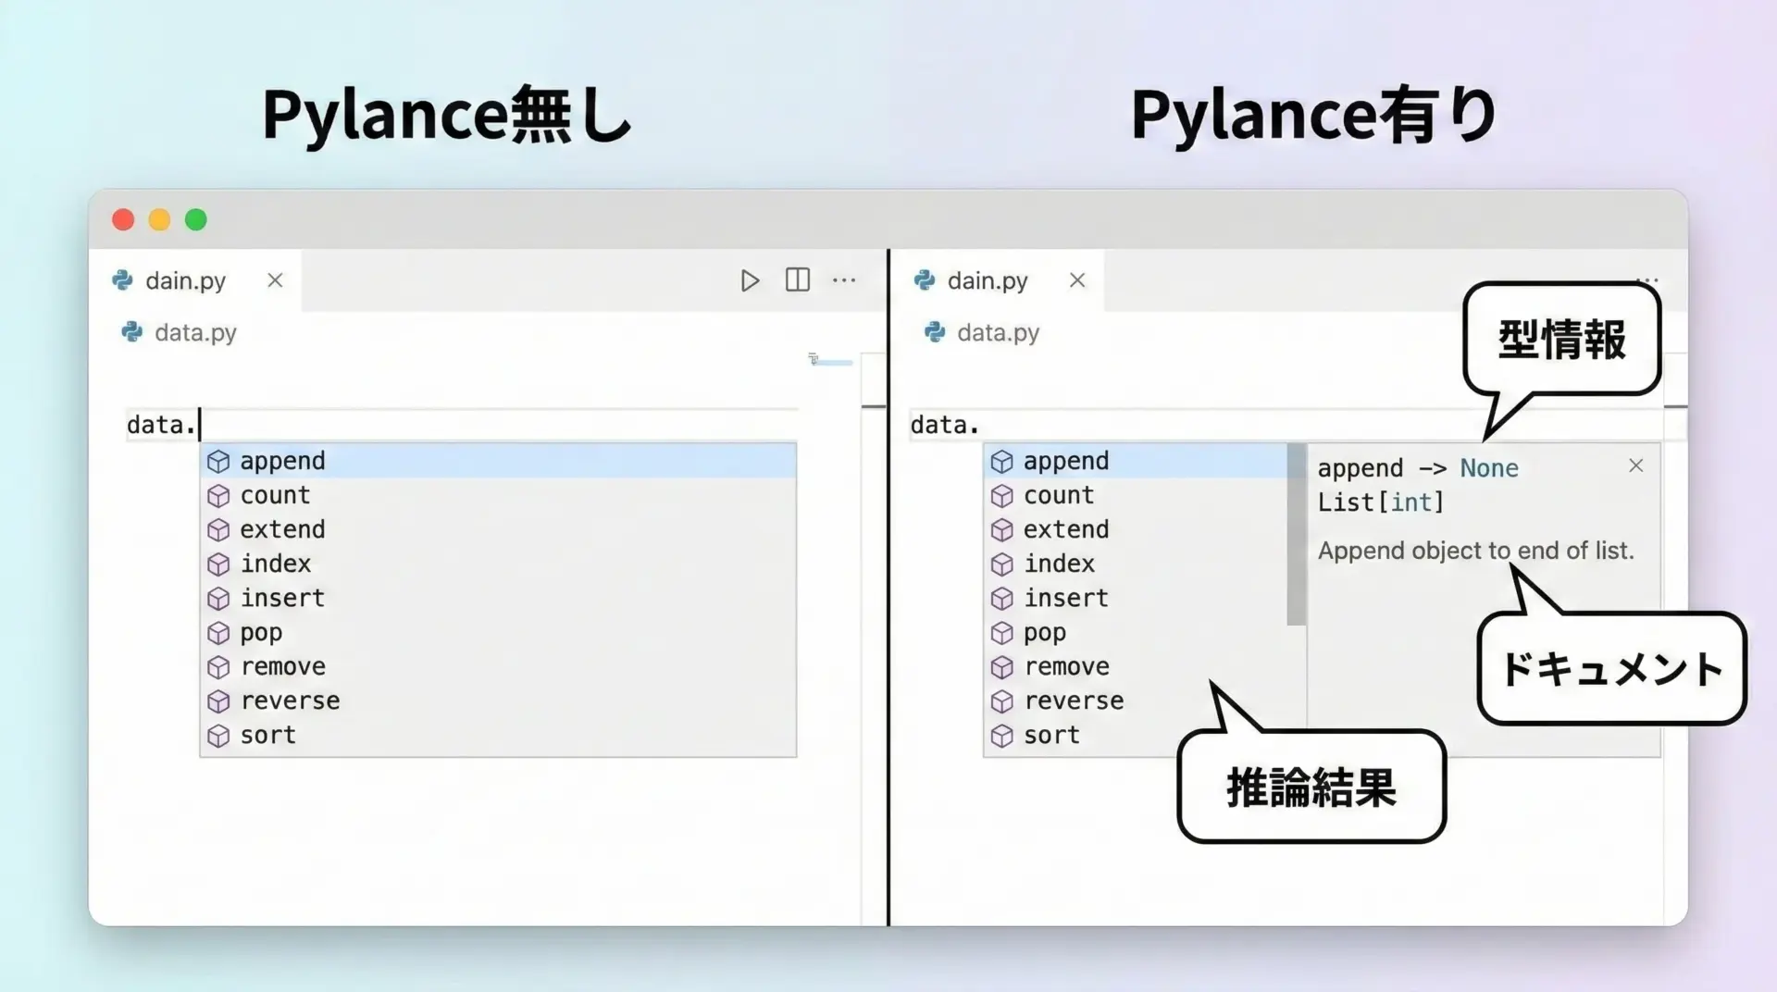The width and height of the screenshot is (1777, 992).
Task: Close the left dain.py tab
Action: [x=275, y=280]
